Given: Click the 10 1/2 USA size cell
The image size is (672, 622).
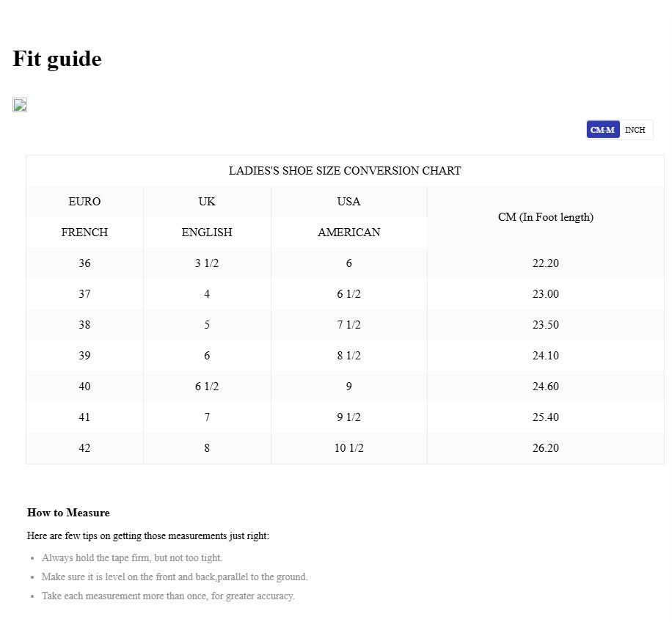Looking at the screenshot, I should 349,448.
